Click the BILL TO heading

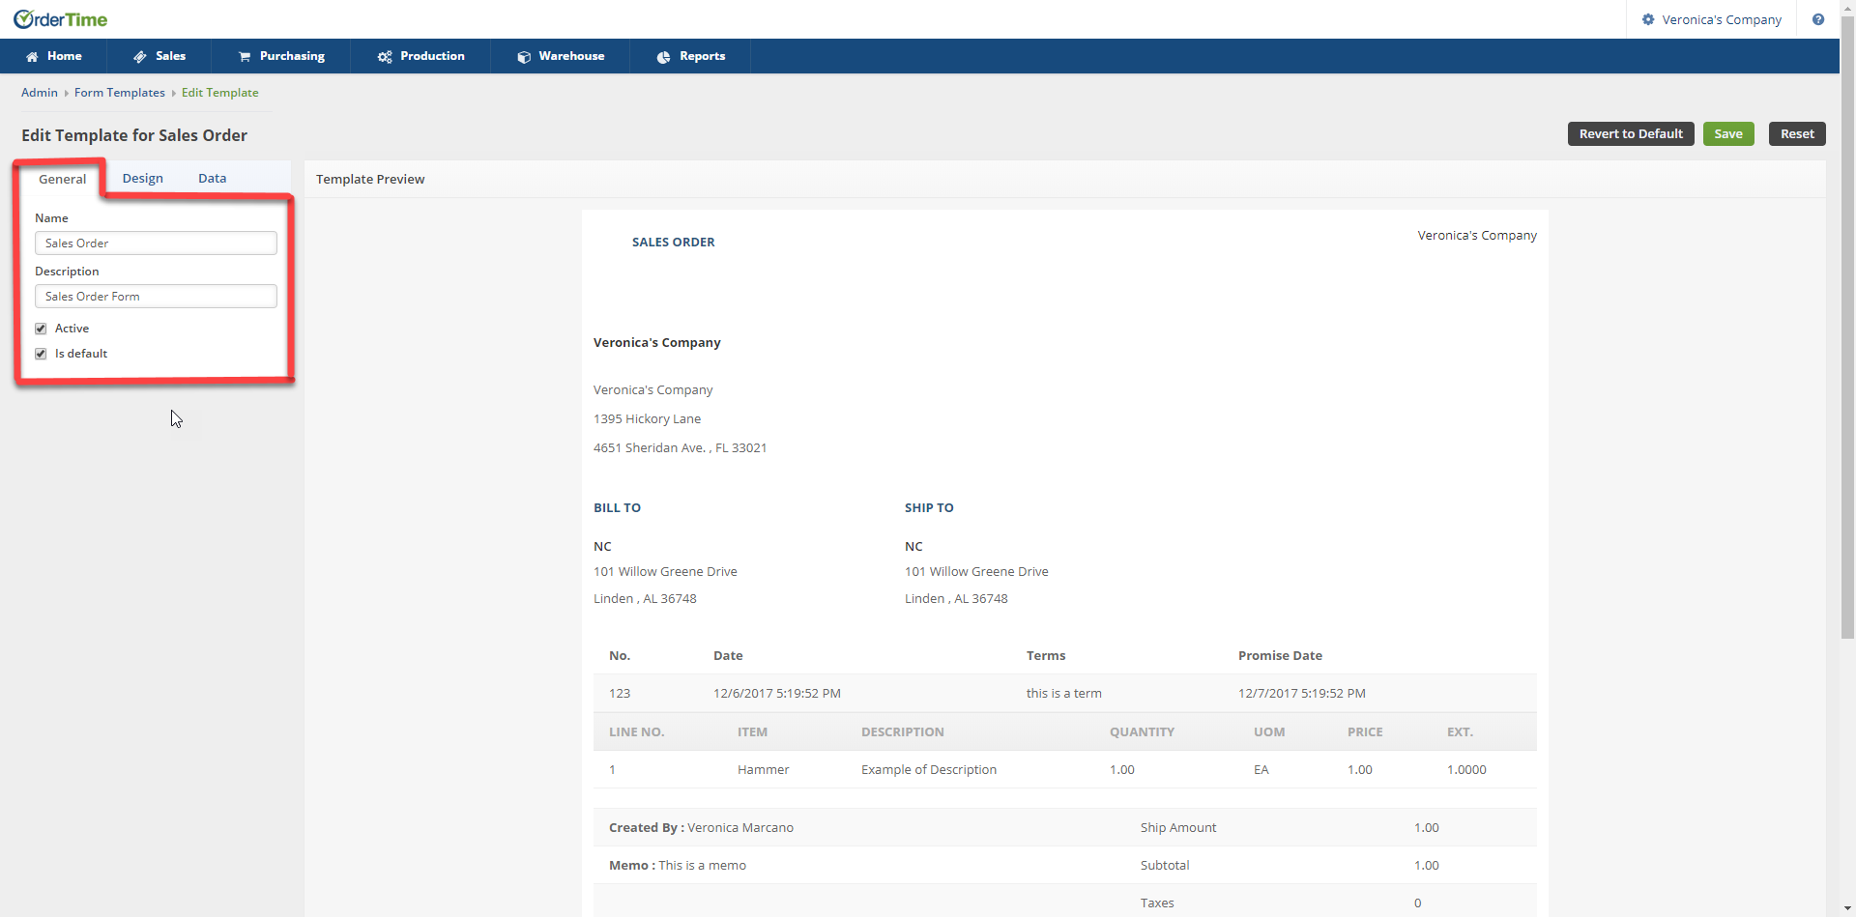point(617,508)
